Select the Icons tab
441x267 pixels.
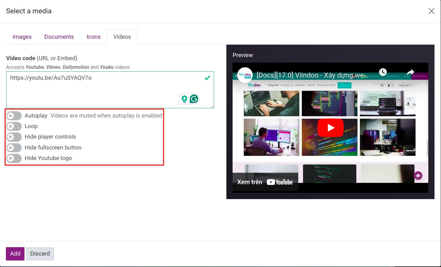tap(94, 37)
